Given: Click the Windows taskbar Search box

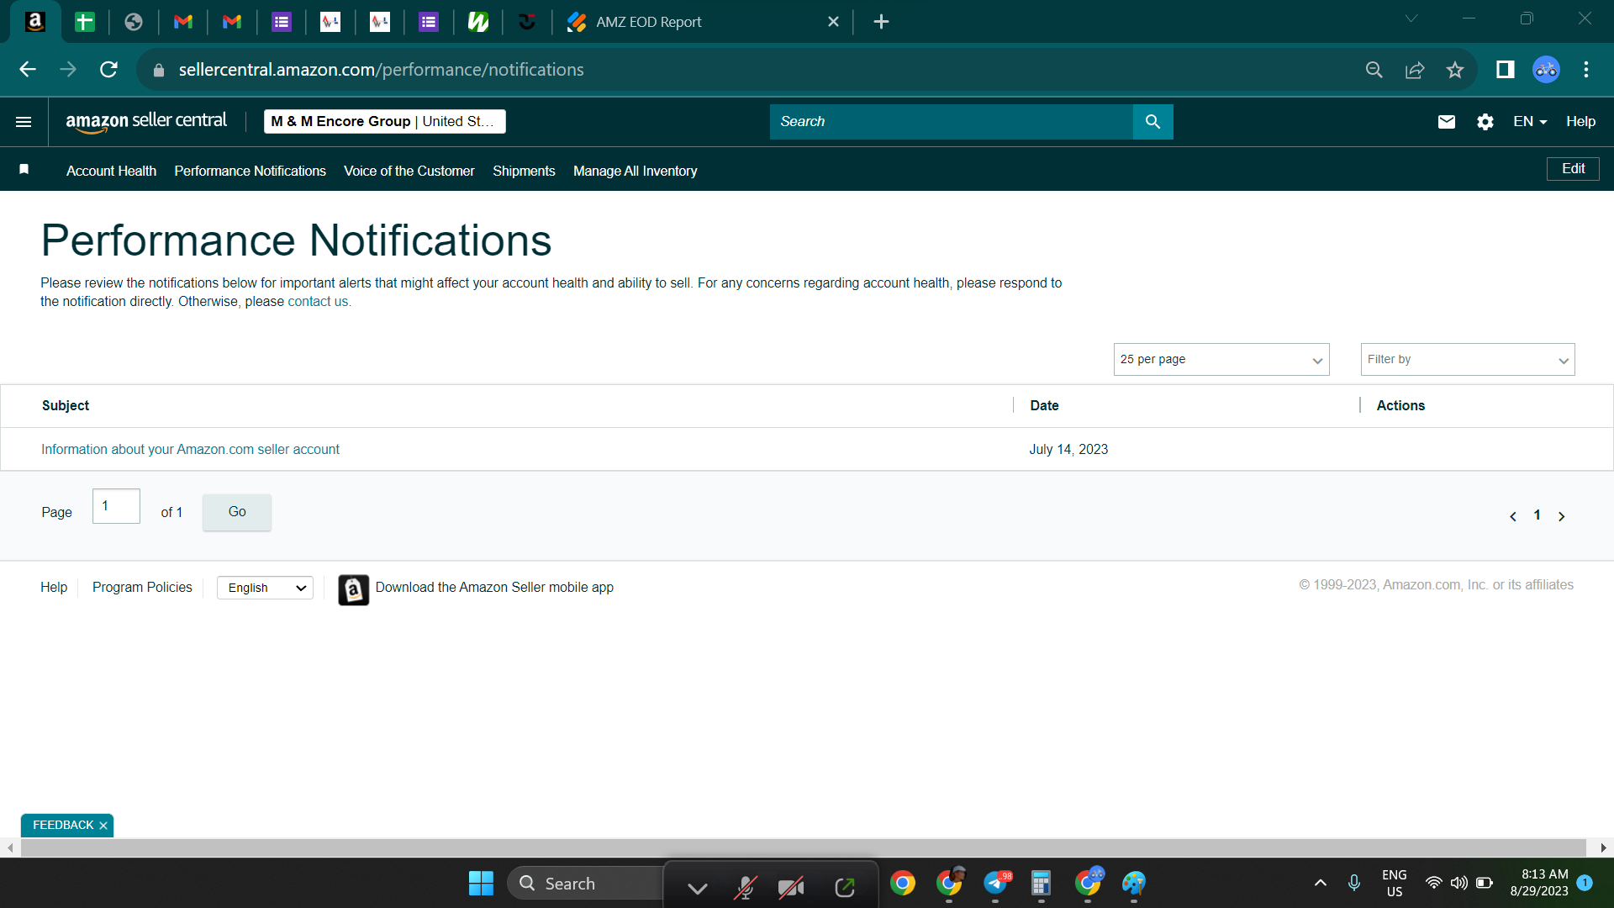Looking at the screenshot, I should point(584,884).
